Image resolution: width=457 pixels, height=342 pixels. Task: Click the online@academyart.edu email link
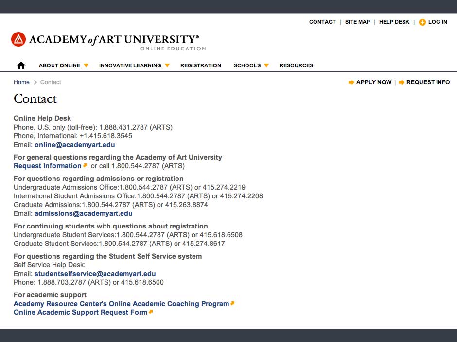[x=74, y=145]
